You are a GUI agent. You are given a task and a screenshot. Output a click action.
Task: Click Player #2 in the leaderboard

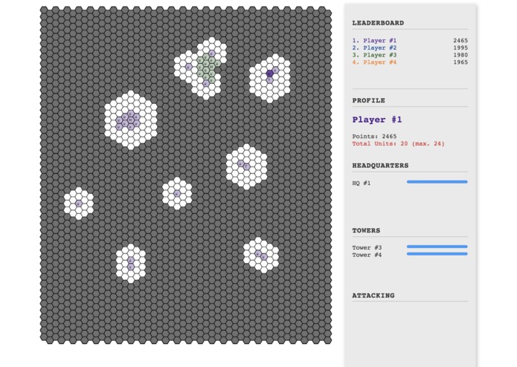(374, 48)
